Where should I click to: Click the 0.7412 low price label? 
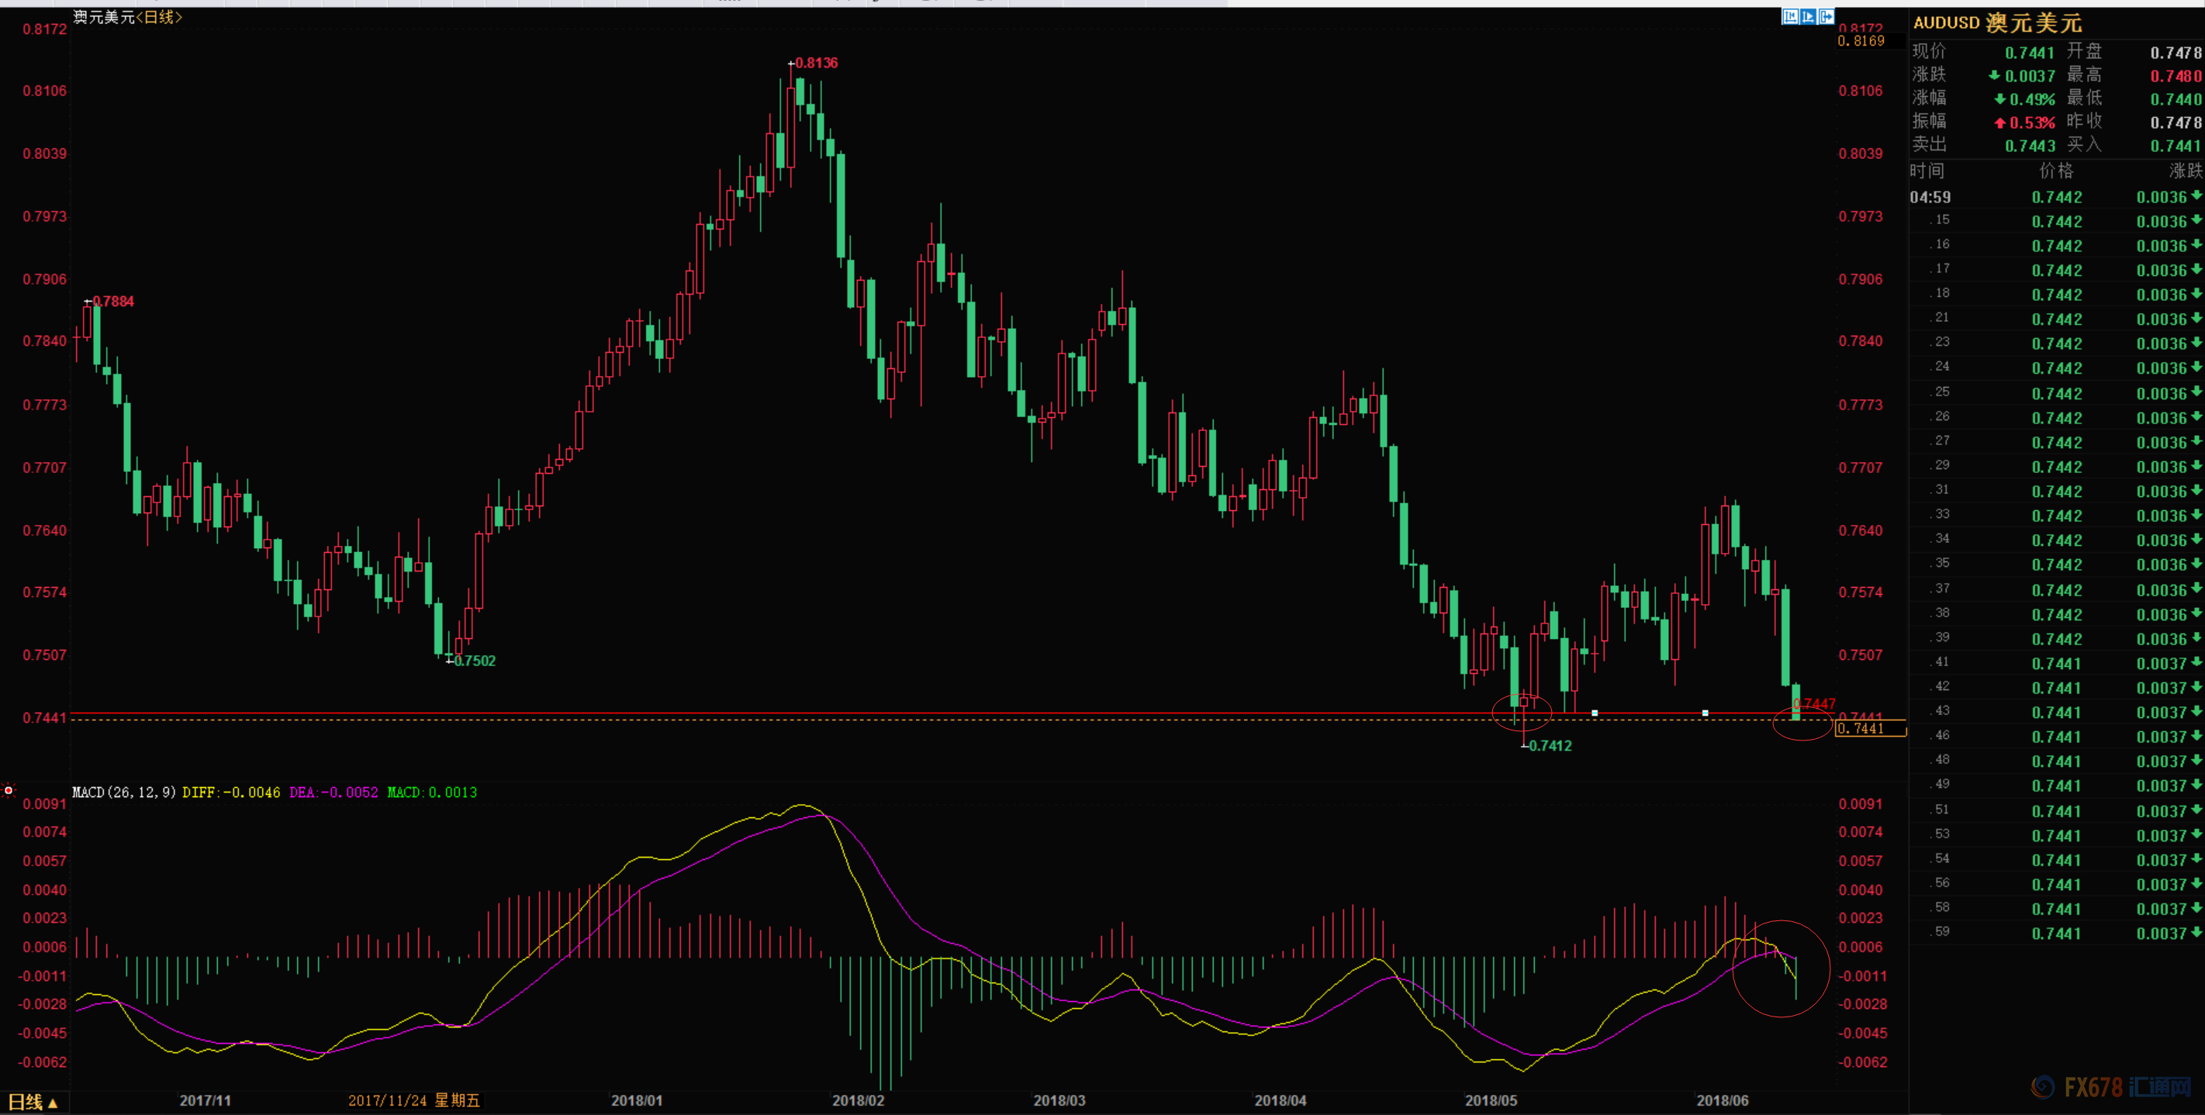(x=1550, y=746)
